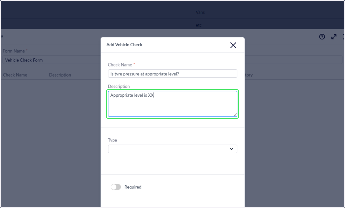The width and height of the screenshot is (345, 208).
Task: Expand the background panel to fullscreen
Action: coord(334,37)
